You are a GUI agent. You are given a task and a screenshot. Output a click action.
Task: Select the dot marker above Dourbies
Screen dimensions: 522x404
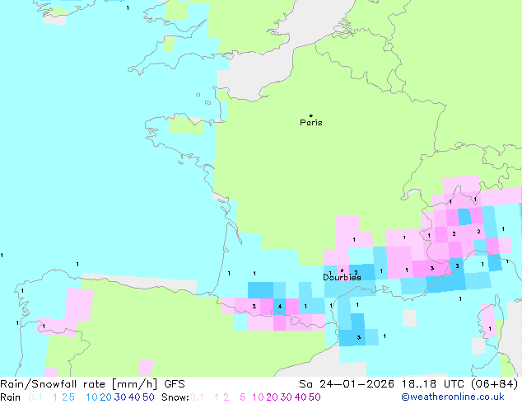pyautogui.click(x=342, y=270)
